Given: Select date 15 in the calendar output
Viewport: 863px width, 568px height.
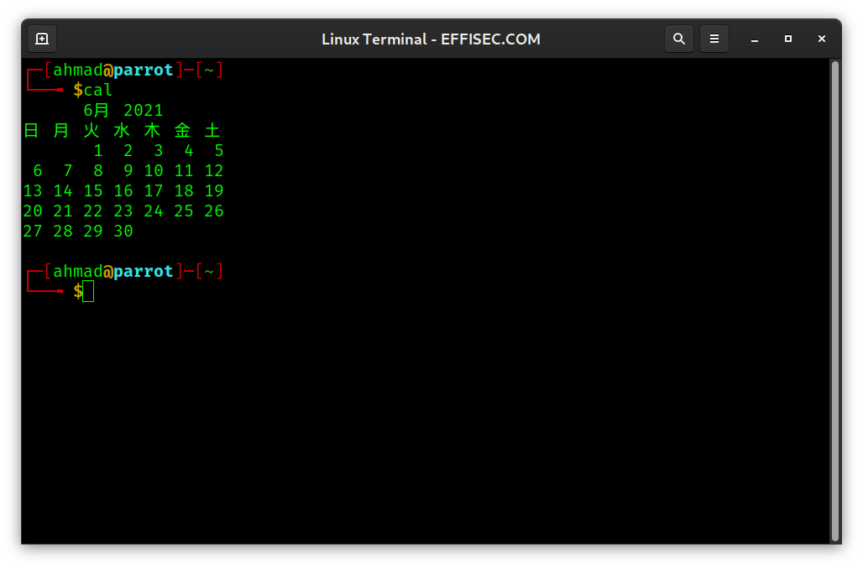Looking at the screenshot, I should click(93, 190).
